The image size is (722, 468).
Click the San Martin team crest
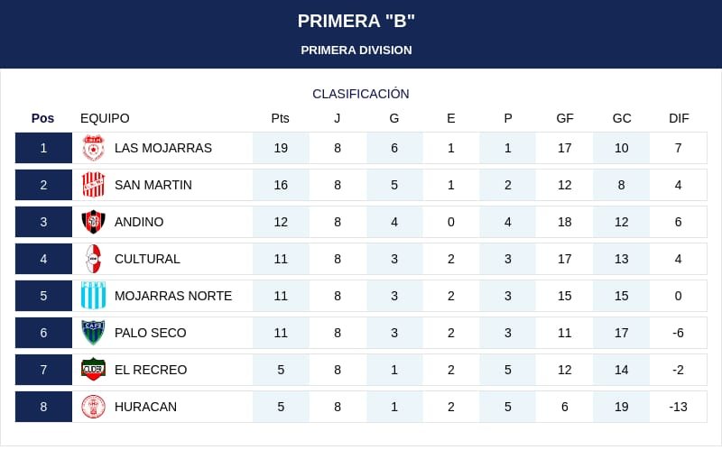pyautogui.click(x=94, y=185)
